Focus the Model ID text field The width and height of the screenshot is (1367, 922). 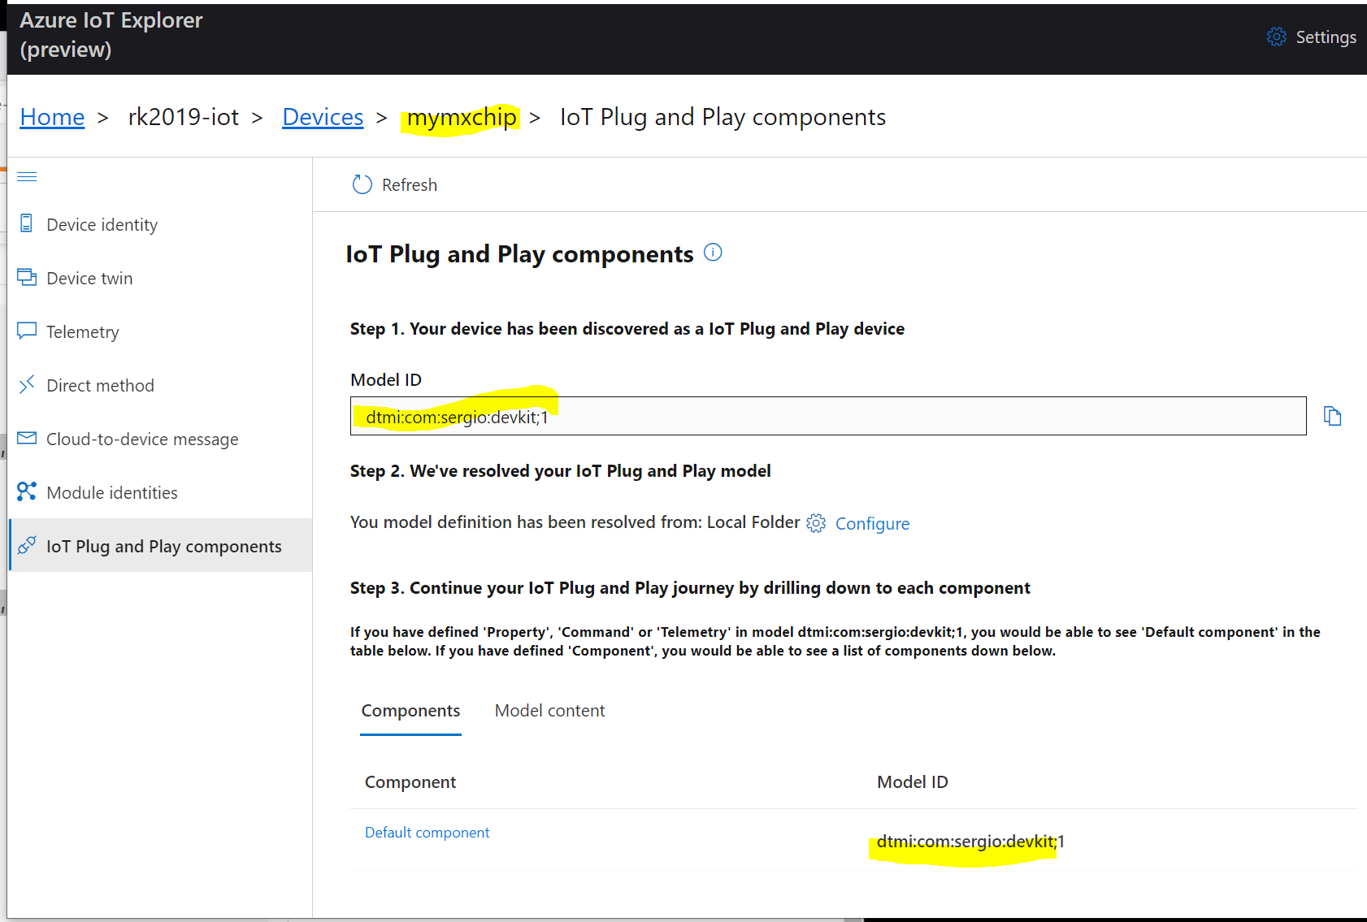pos(828,416)
